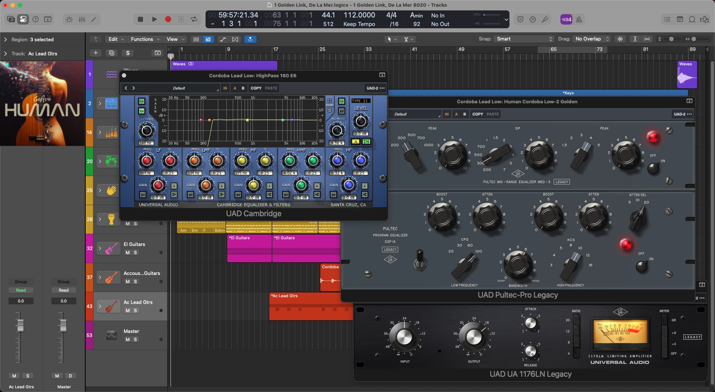Toggle the count-in 1234 button
Viewport: 715px width, 392px height.
tap(566, 19)
